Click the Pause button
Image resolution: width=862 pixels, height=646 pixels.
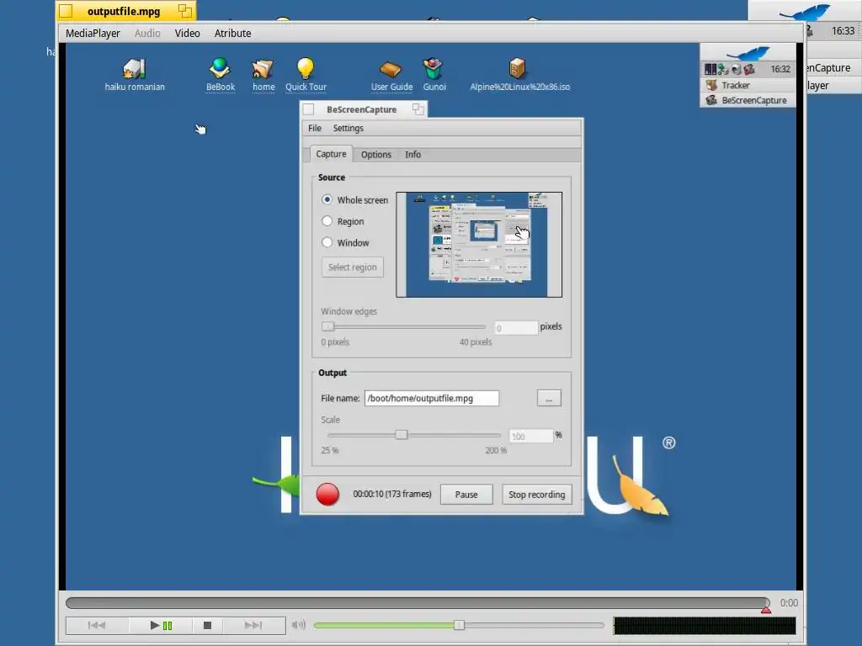[466, 495]
